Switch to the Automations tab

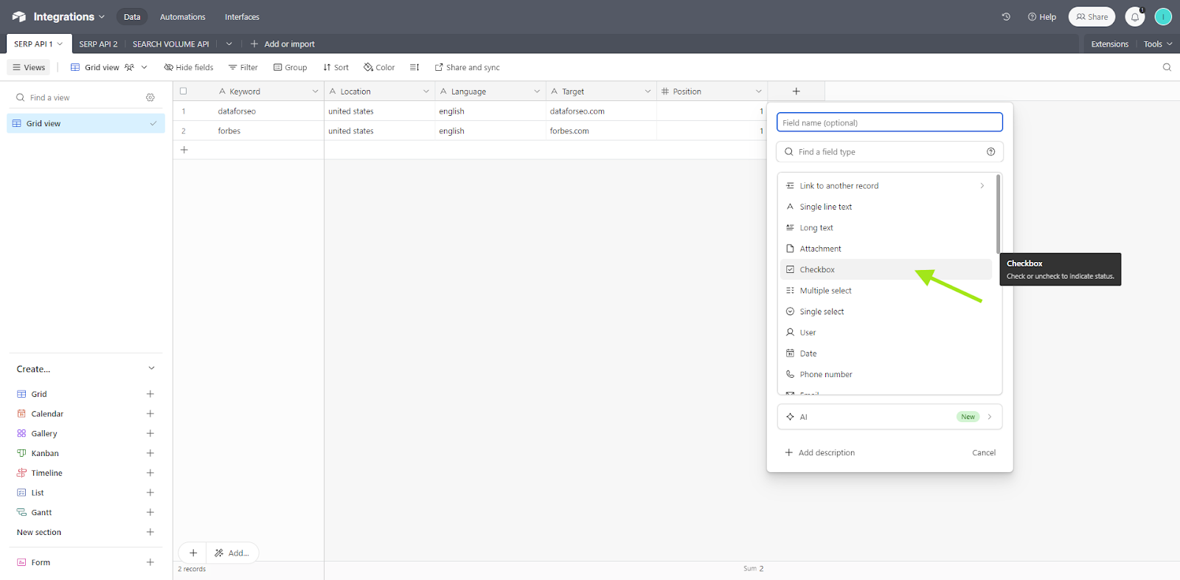point(183,17)
